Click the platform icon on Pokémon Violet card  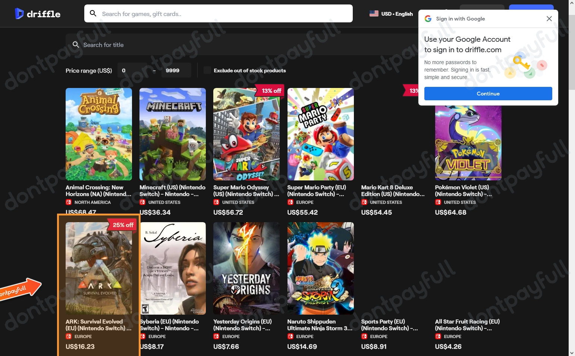click(x=438, y=202)
